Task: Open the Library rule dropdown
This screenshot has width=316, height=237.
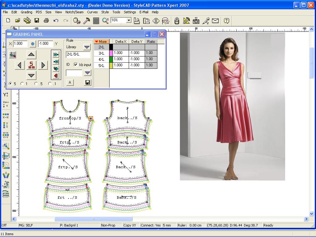Action: 86,47
